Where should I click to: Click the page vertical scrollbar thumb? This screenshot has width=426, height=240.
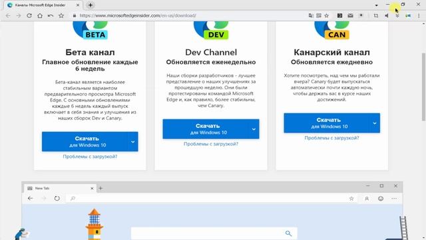423,87
